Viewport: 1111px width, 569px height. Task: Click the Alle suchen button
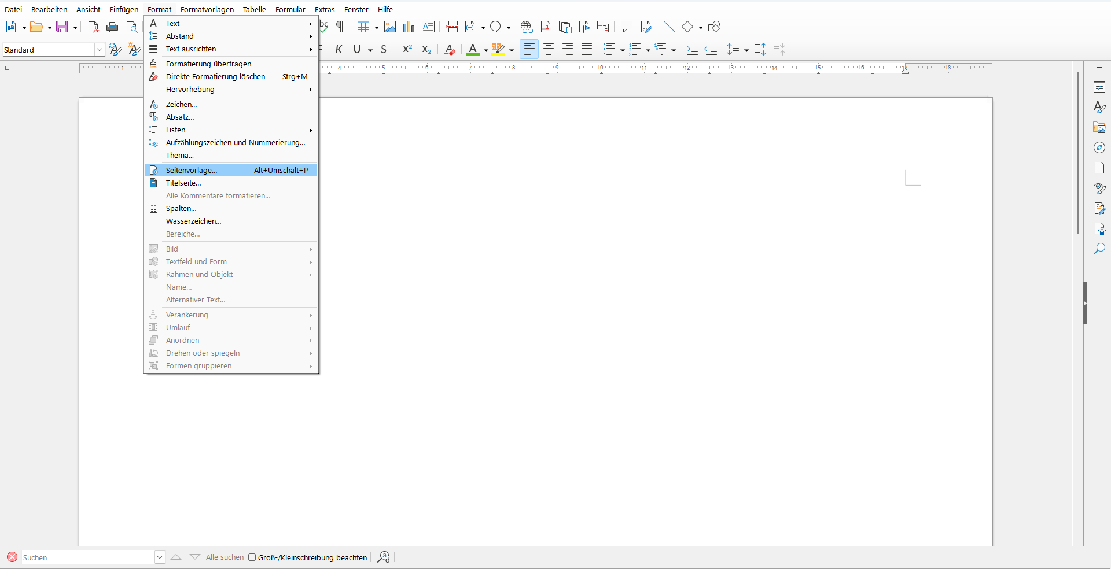pyautogui.click(x=225, y=557)
